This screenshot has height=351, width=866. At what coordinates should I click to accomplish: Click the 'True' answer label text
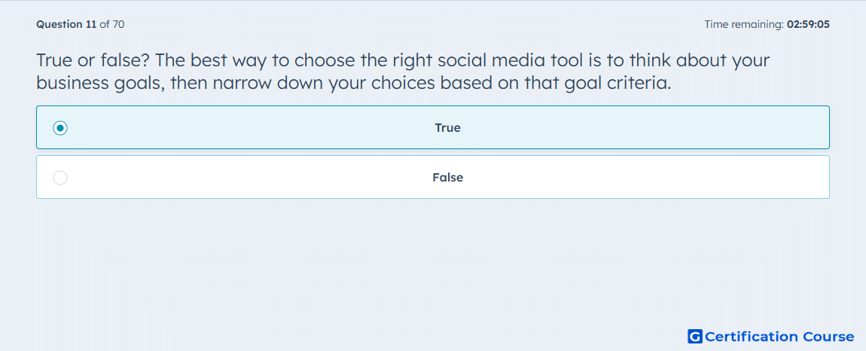[447, 128]
